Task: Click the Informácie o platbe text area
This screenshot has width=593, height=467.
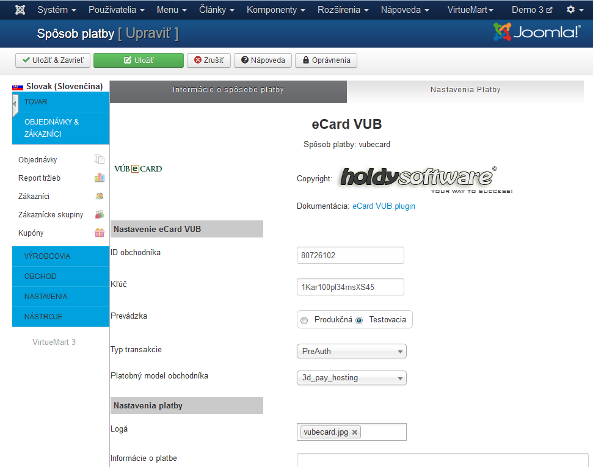Action: coord(443,460)
